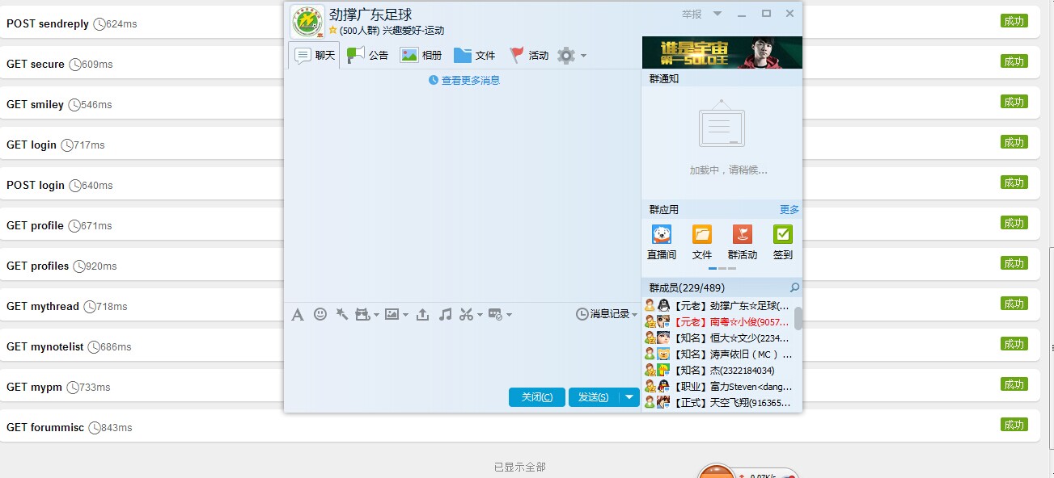The height and width of the screenshot is (478, 1054).
Task: Click 群通知 panel header
Action: (722, 78)
